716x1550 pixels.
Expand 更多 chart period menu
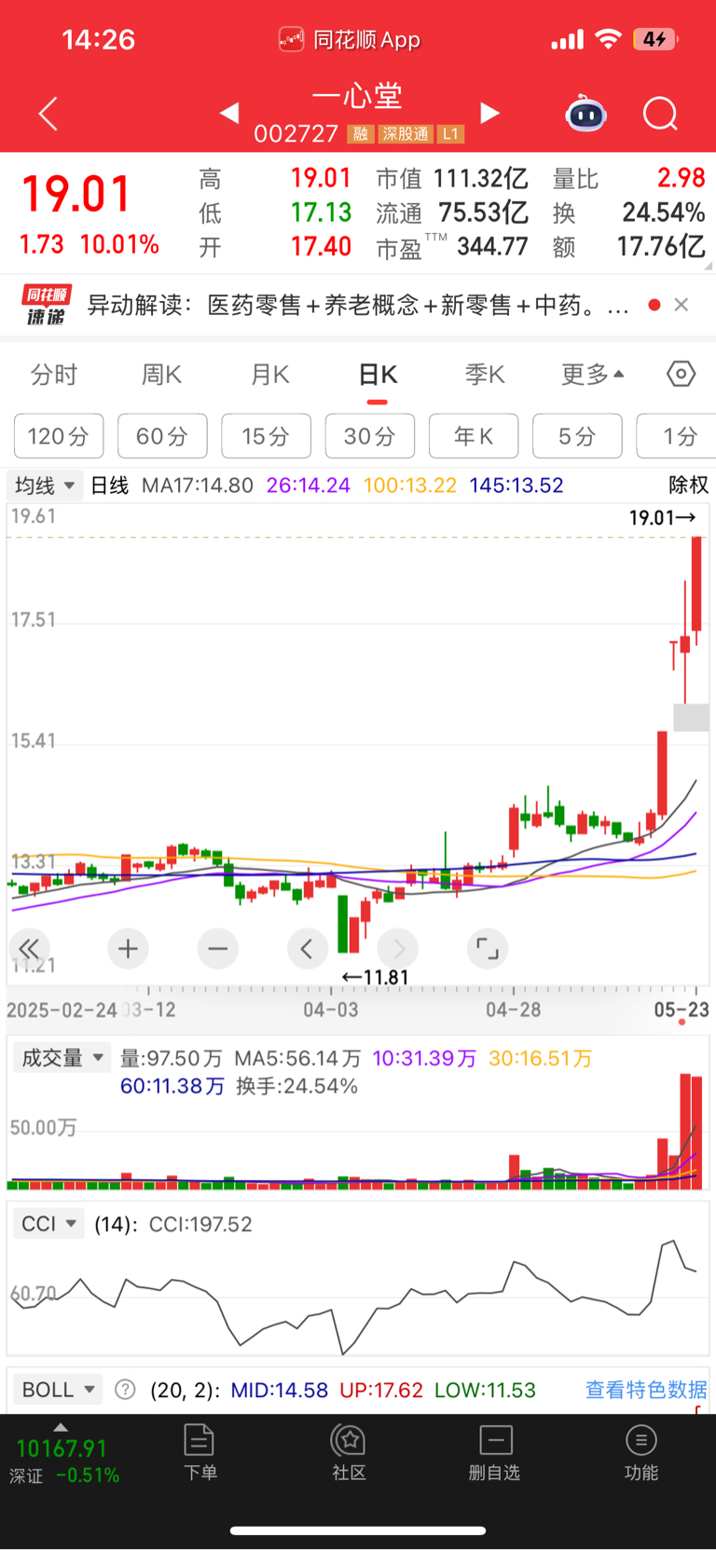592,374
